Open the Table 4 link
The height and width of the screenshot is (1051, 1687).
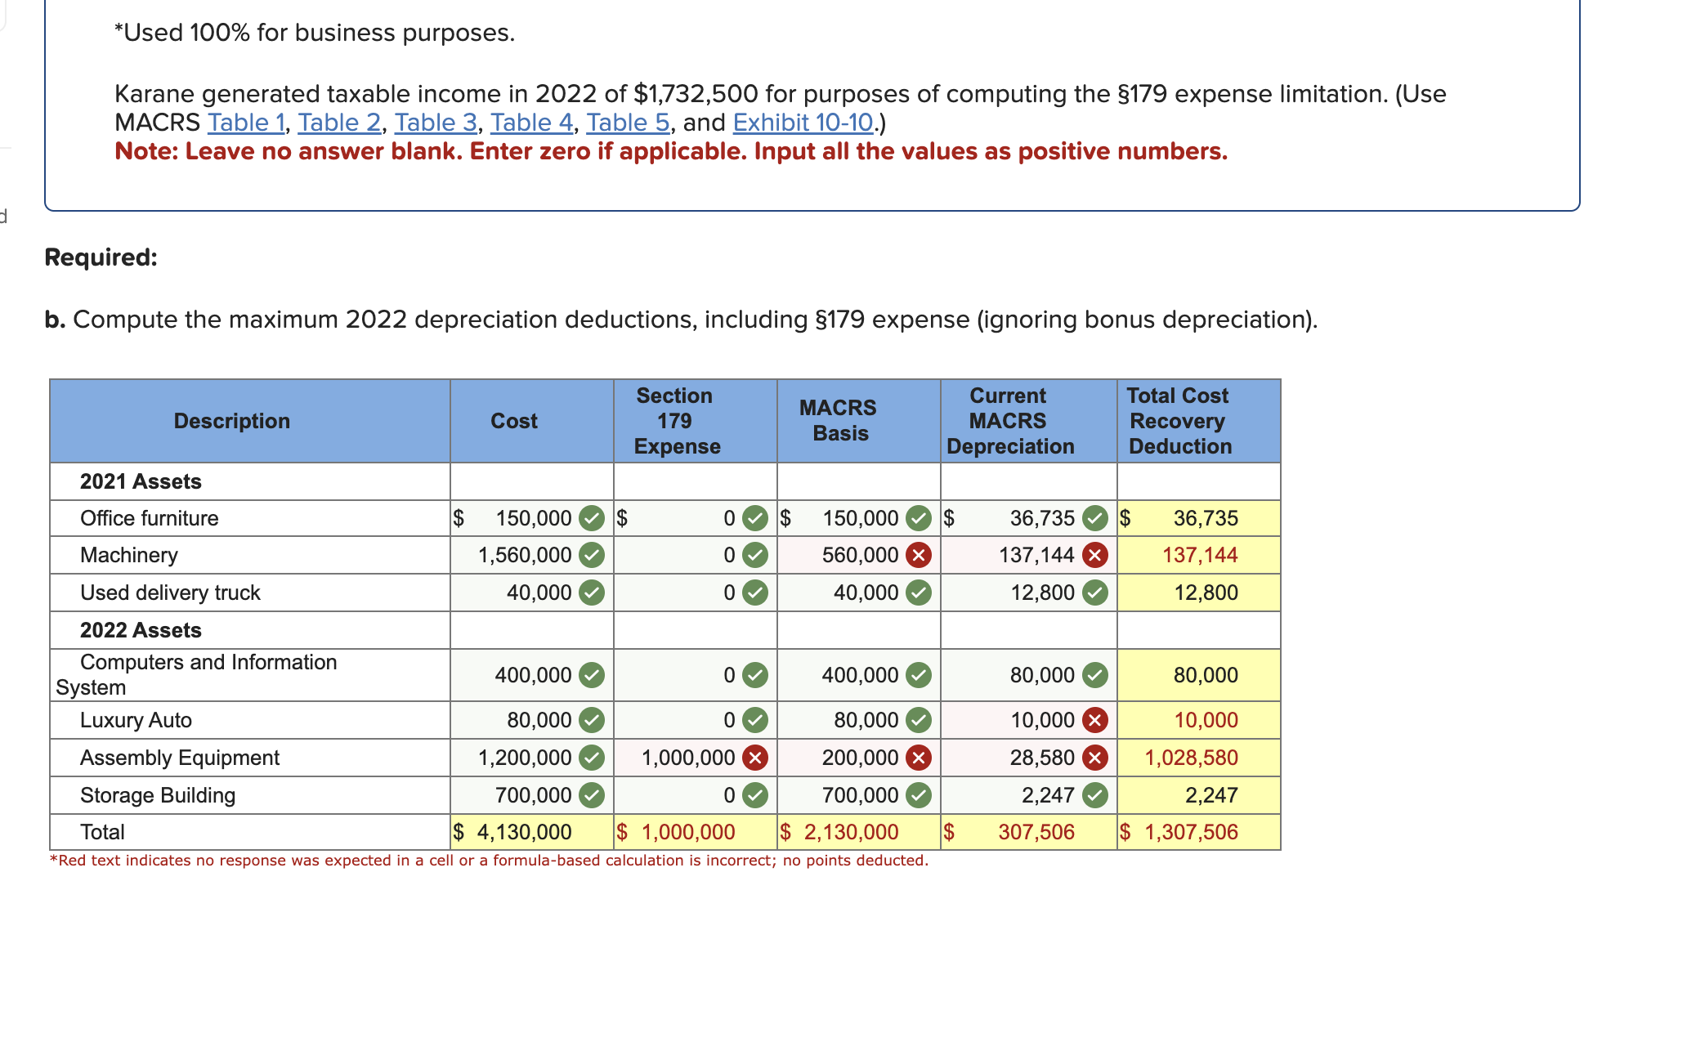point(531,123)
